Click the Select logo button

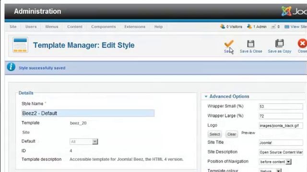click(x=214, y=134)
